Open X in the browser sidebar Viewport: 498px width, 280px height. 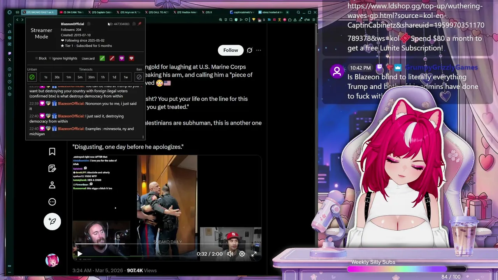(9, 60)
